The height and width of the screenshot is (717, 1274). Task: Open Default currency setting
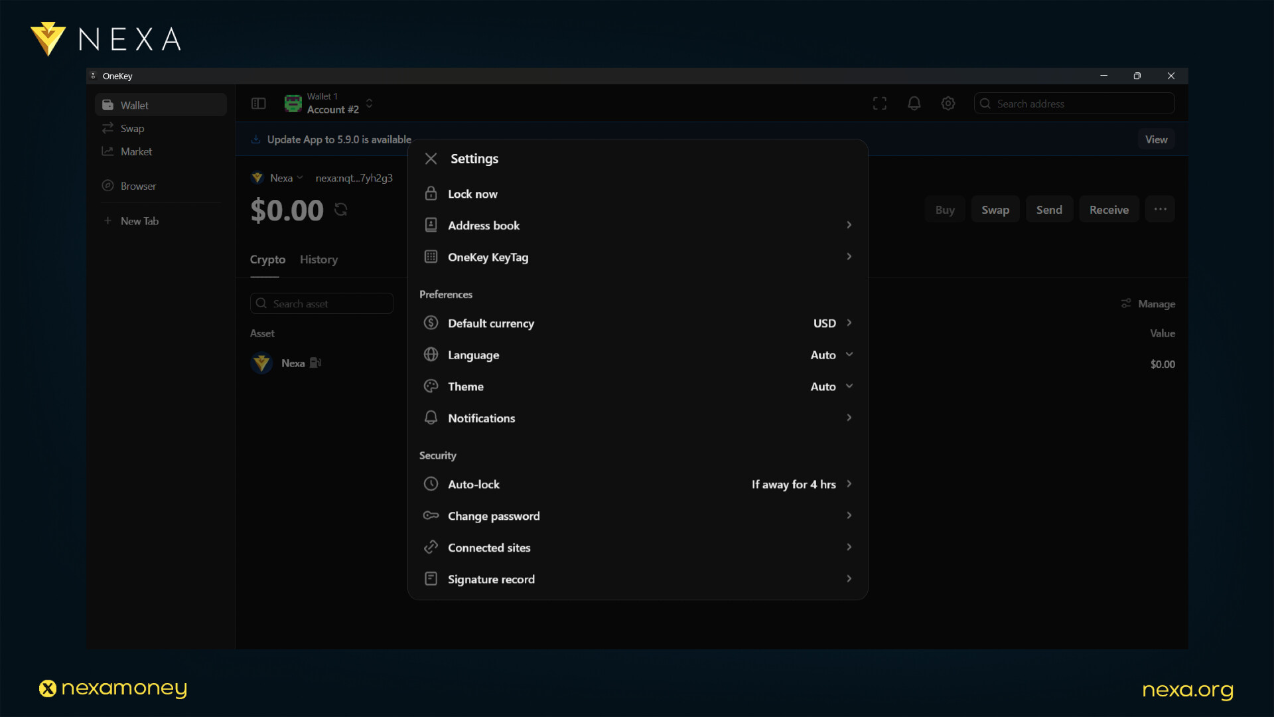[637, 323]
